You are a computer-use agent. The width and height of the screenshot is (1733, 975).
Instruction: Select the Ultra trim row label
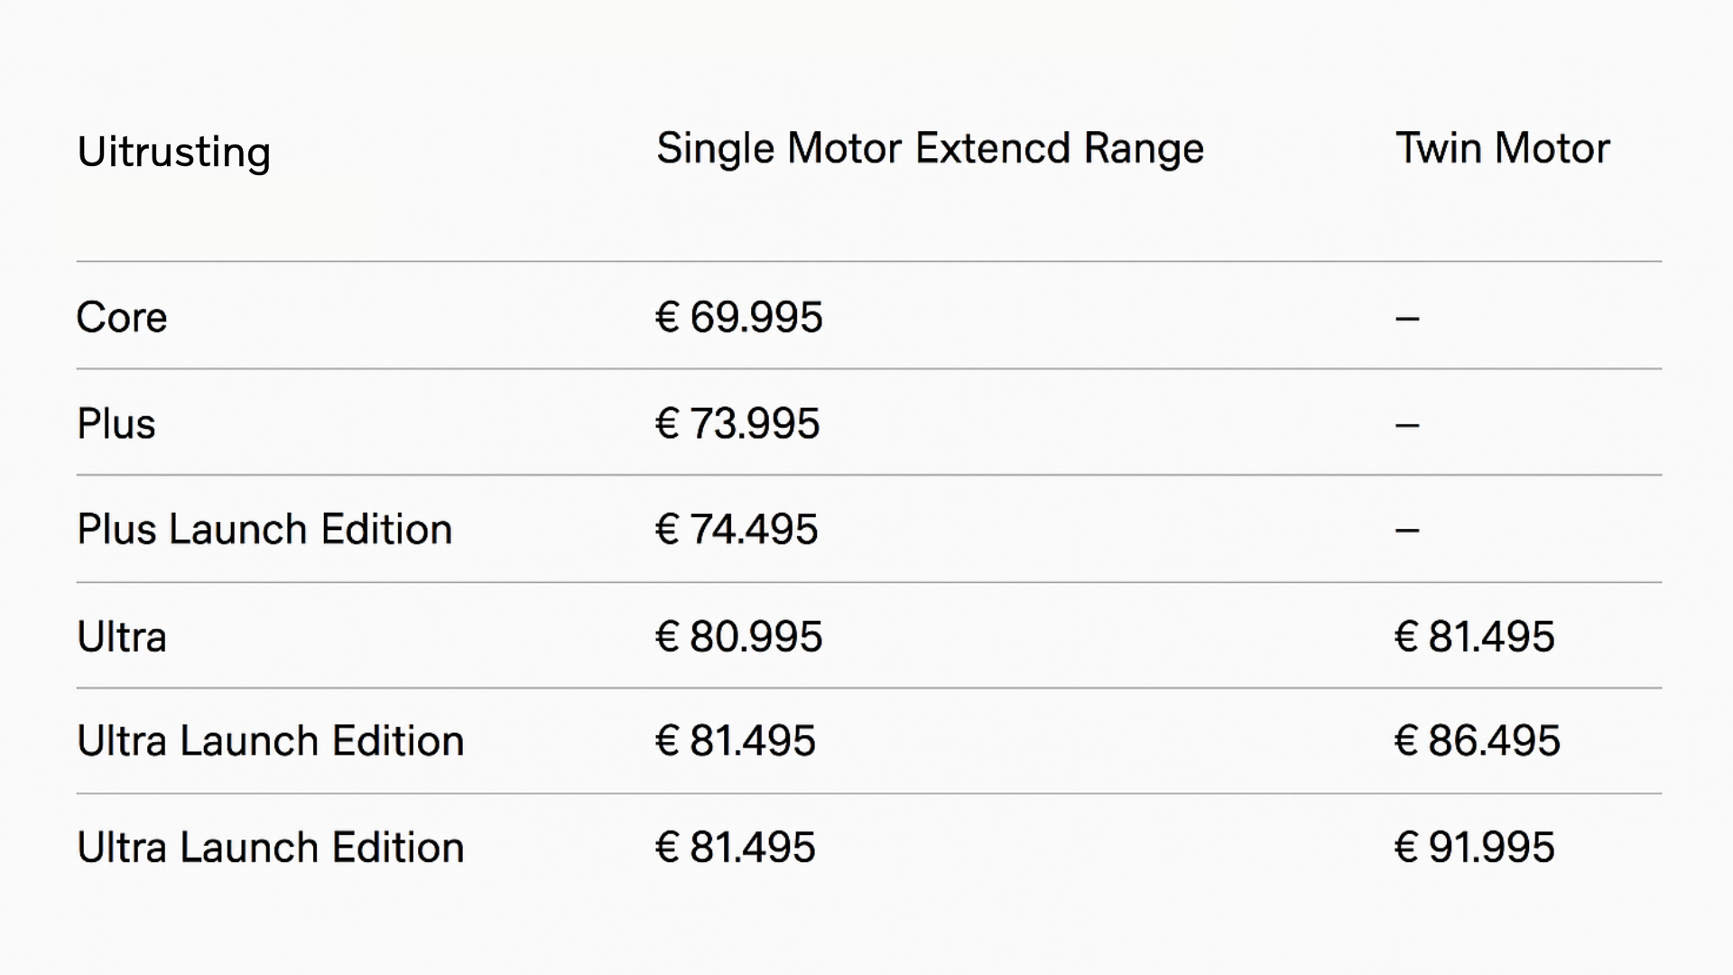(x=122, y=636)
